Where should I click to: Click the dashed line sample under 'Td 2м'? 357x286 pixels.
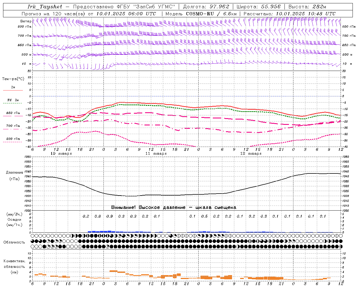tap(13, 103)
